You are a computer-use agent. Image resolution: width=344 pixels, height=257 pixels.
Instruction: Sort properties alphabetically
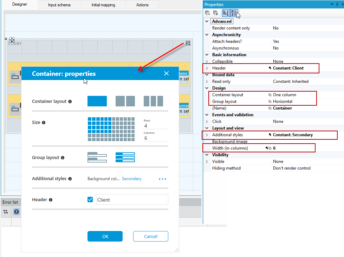click(x=234, y=13)
